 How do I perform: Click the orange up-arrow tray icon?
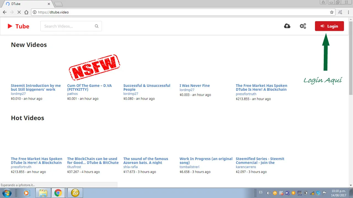coord(293,193)
